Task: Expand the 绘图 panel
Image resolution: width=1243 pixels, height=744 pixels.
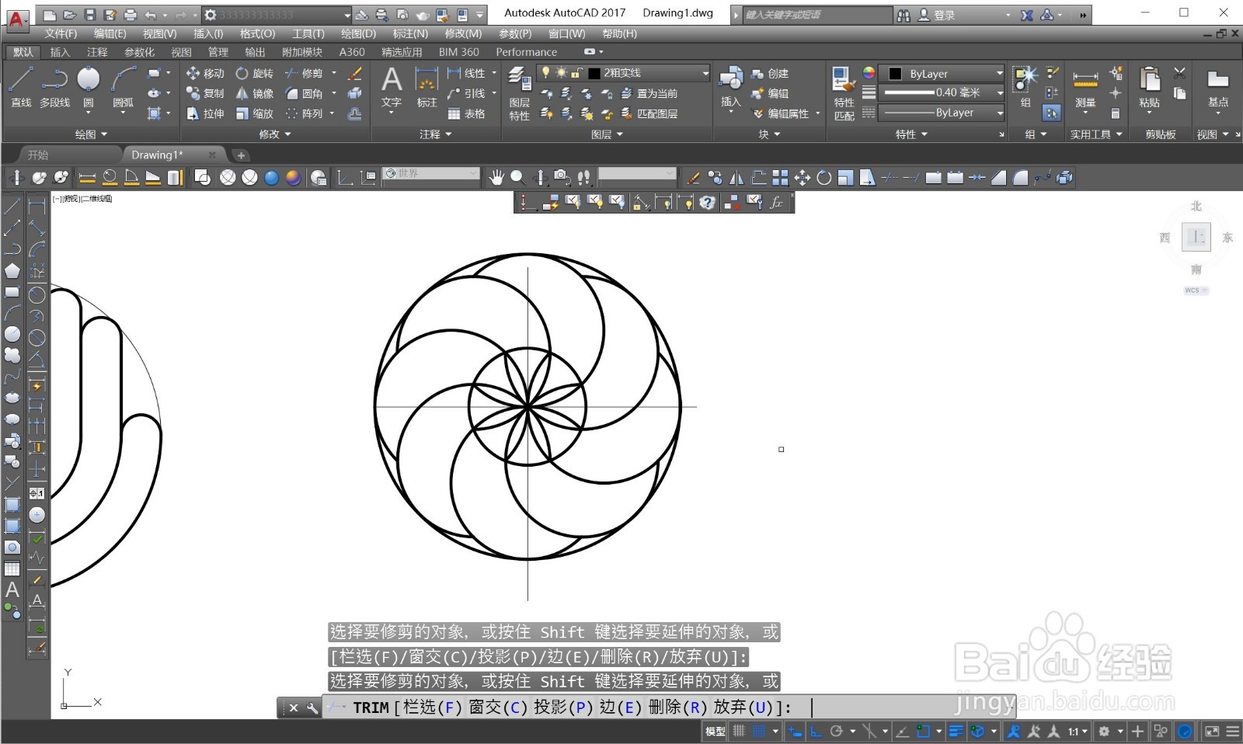Action: pyautogui.click(x=91, y=134)
